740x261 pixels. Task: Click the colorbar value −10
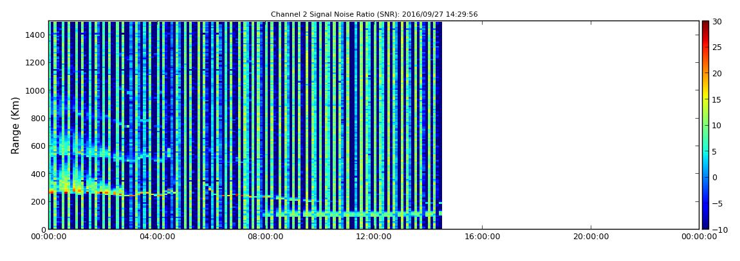point(719,230)
